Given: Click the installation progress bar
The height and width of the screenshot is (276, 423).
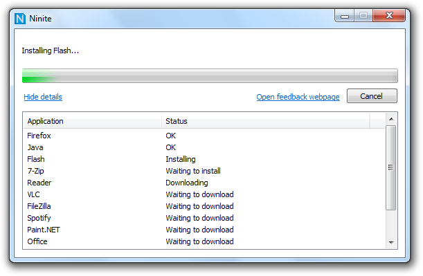Looking at the screenshot, I should 210,75.
